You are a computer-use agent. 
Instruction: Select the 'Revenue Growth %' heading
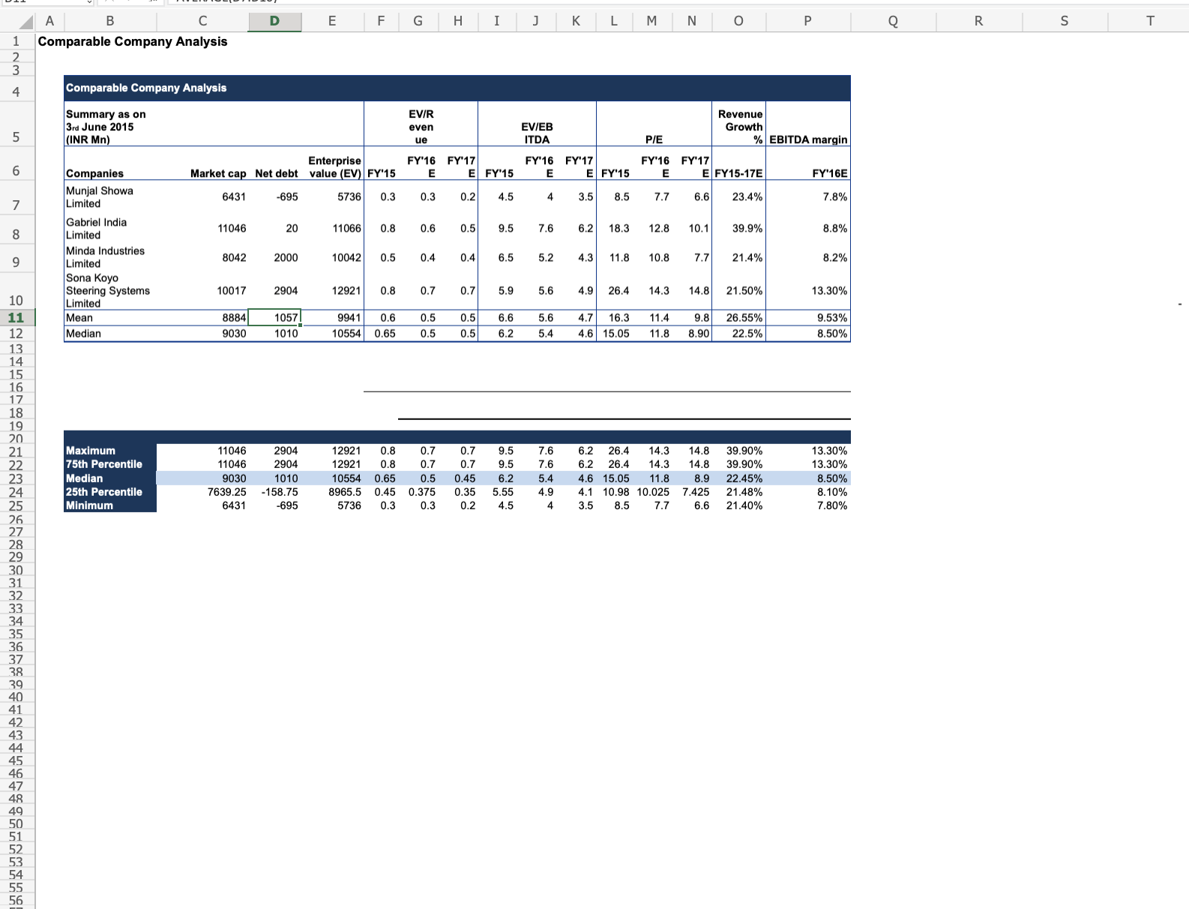point(740,127)
